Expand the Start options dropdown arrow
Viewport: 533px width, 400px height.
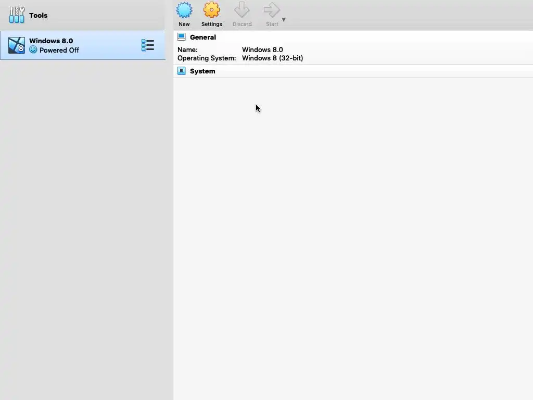[x=284, y=20]
